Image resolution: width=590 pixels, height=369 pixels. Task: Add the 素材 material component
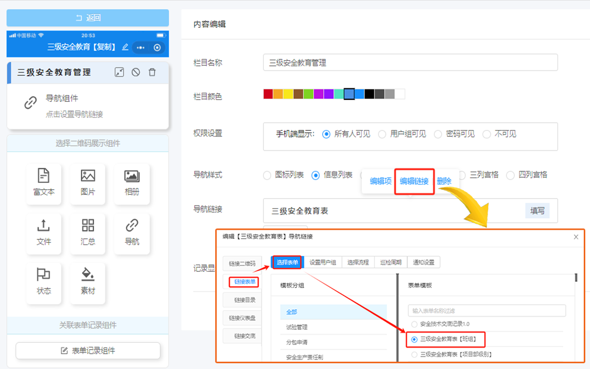click(x=88, y=282)
